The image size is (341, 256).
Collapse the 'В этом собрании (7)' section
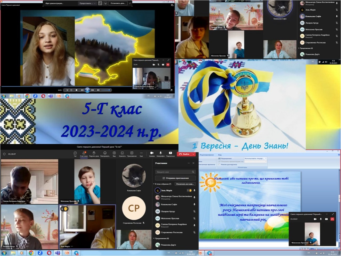tap(154, 184)
